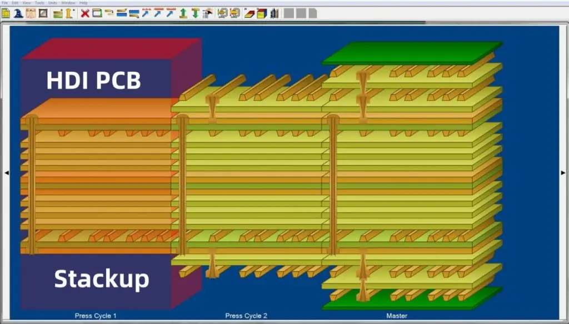Select the Press Cycle 2 label
This screenshot has height=324, width=569.
click(245, 315)
